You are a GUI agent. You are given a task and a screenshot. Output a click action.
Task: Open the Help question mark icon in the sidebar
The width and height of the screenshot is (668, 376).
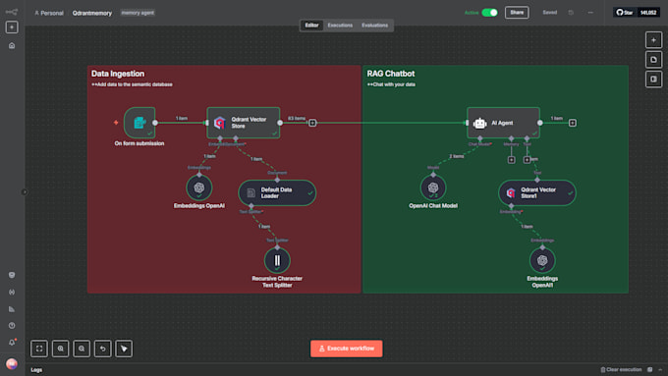(x=12, y=326)
